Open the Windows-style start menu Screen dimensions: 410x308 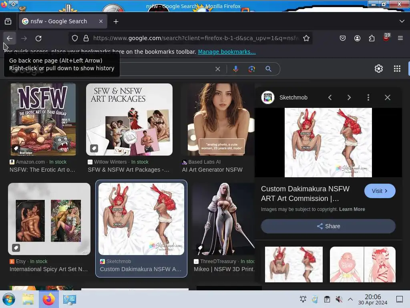(x=9, y=299)
